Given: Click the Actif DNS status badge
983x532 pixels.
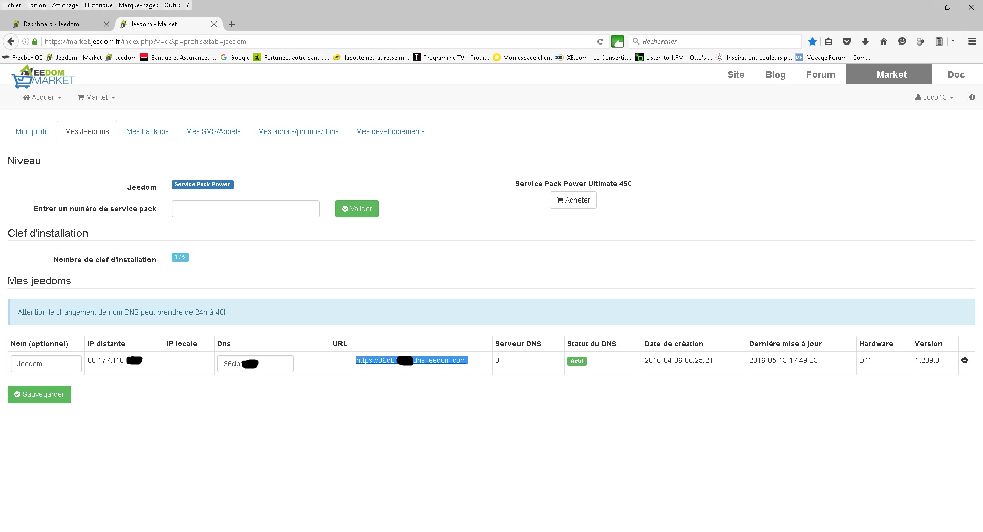Looking at the screenshot, I should 576,361.
